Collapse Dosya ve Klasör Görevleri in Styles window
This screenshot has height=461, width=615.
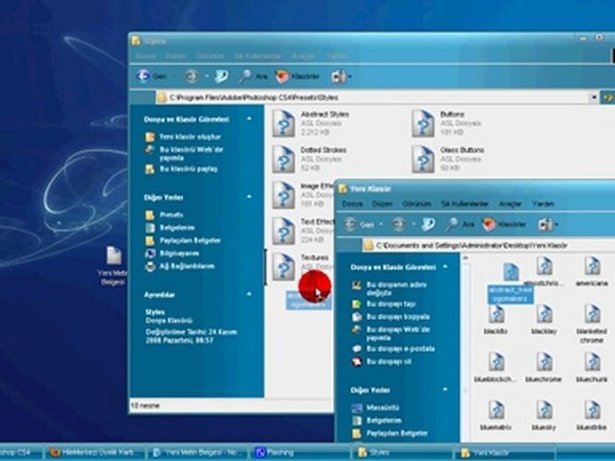[x=249, y=118]
